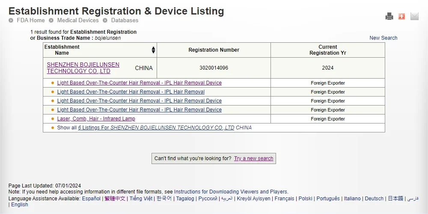Select Español language assistance
This screenshot has height=214, width=428.
click(91, 199)
